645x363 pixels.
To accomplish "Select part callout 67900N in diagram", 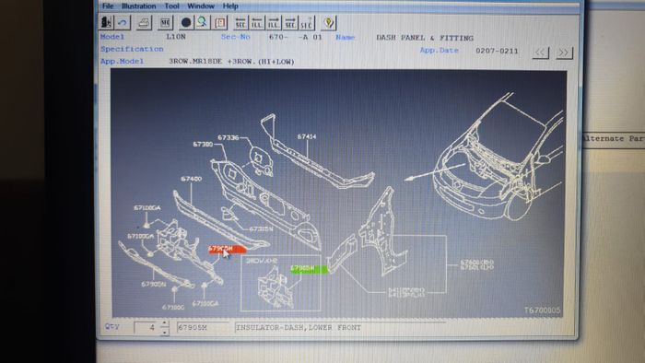I will 154,284.
